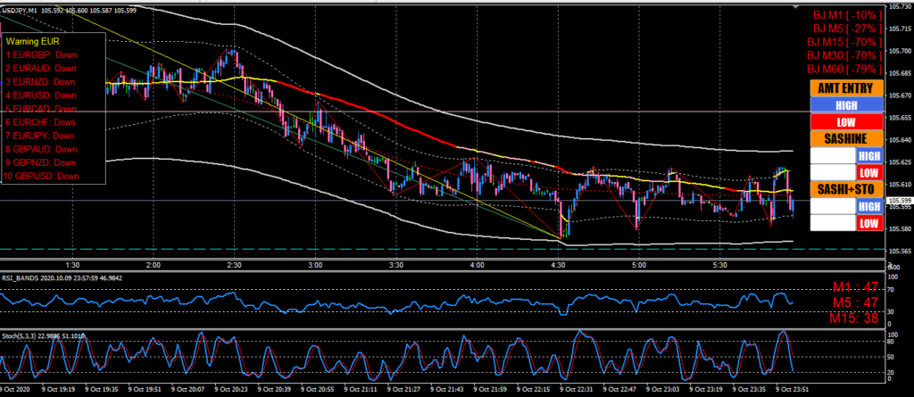Select the orange SASHINE button
Screen dimensions: 914x397
[845, 138]
